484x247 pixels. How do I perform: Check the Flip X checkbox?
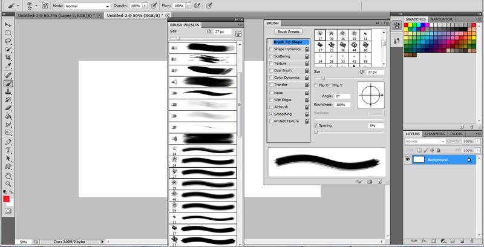[316, 85]
